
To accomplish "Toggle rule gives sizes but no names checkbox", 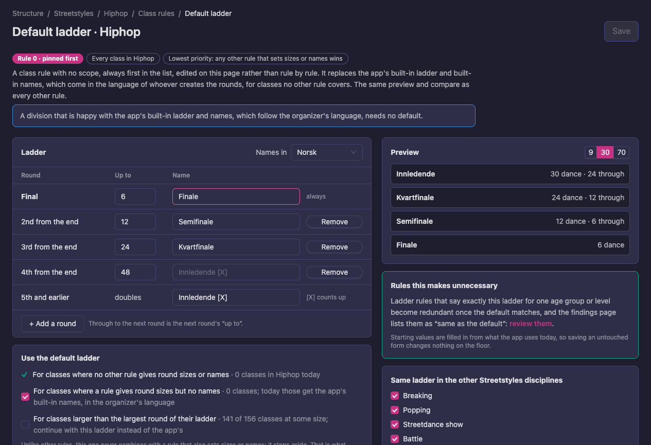I will tap(25, 397).
